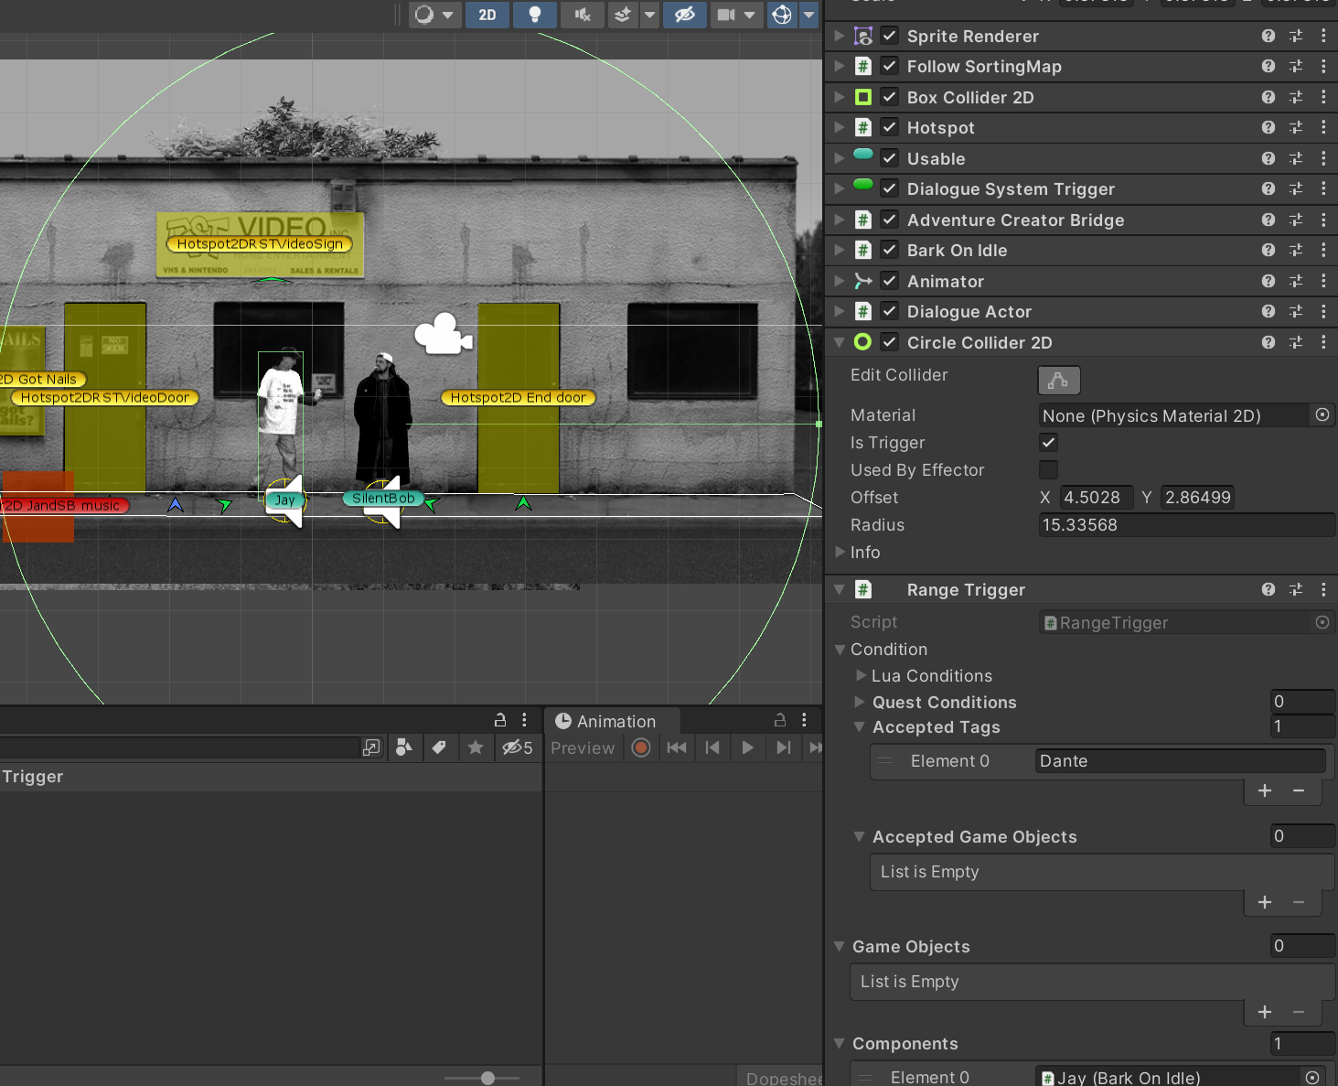Disable the Follow SortingMap checkbox
The image size is (1338, 1086).
tap(889, 66)
